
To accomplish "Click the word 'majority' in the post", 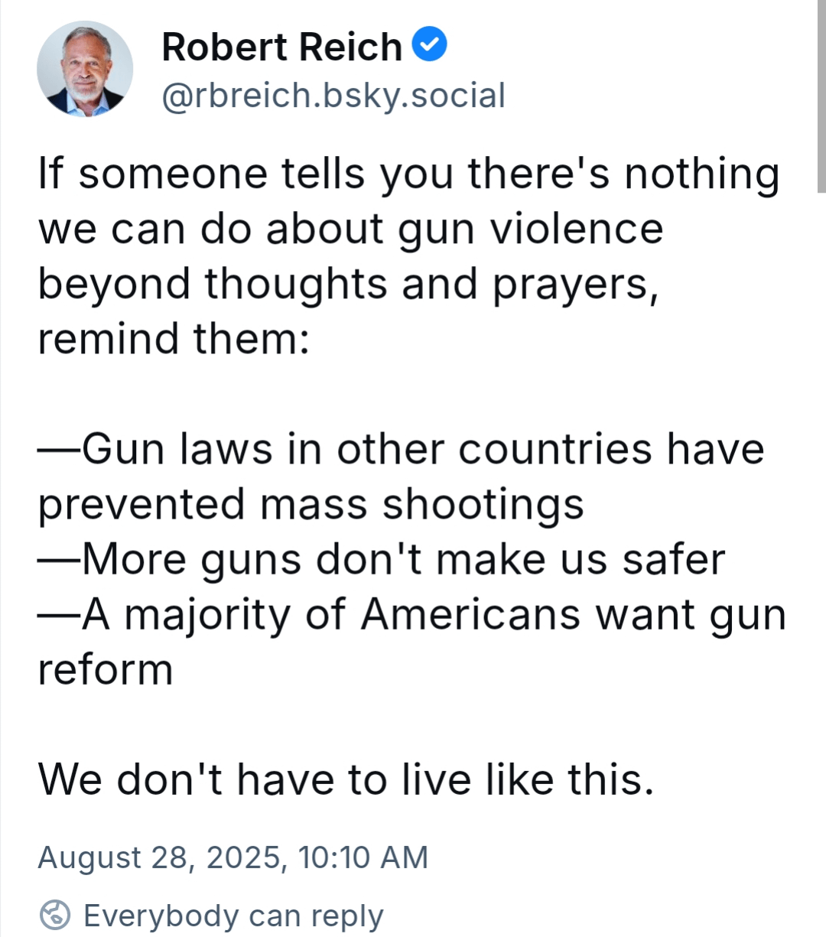I will 207,616.
